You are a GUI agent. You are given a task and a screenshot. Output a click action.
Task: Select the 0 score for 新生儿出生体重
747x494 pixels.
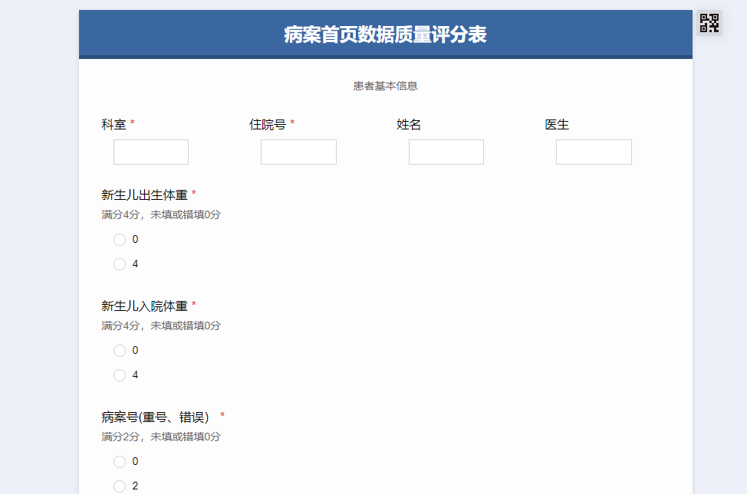(120, 240)
